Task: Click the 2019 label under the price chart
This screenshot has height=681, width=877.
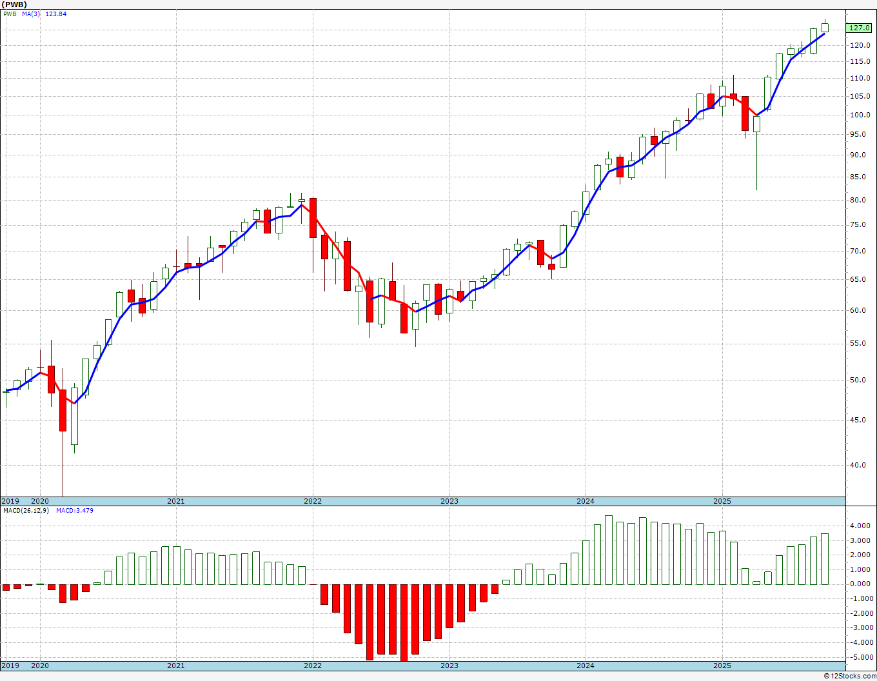Action: 10,501
